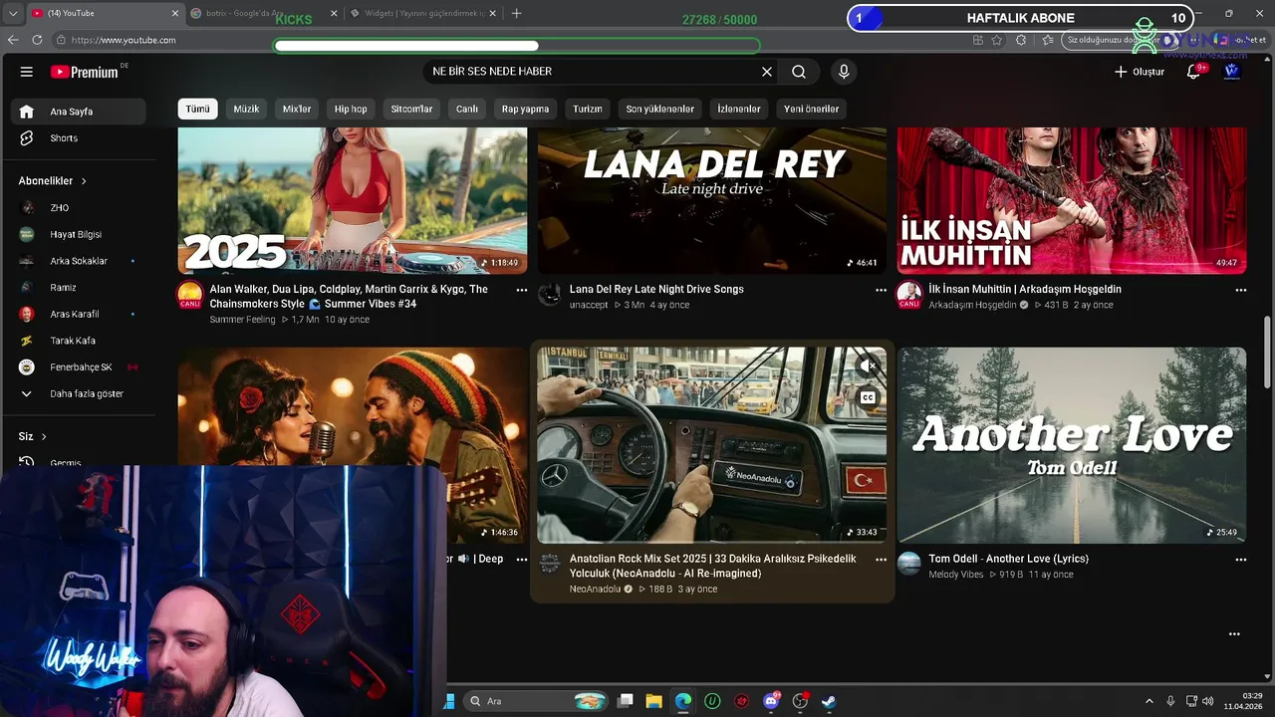Click the NeoAnadolu channel name
Viewport: 1275px width, 717px height.
(x=595, y=590)
